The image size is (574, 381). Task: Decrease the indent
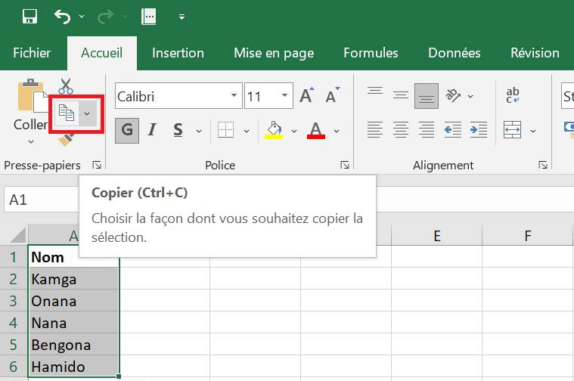453,130
